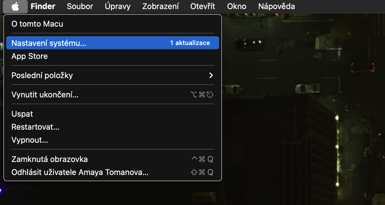Screen dimensions: 385x205
Task: Open Nastavení systému
Action: [112, 43]
